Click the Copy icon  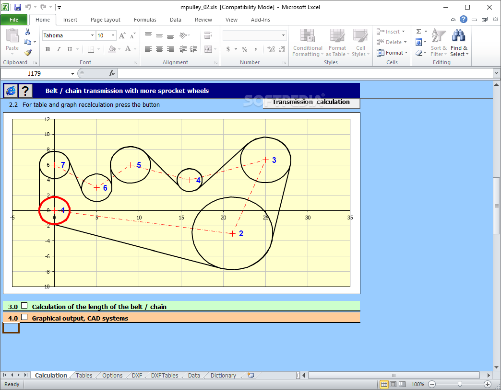27,42
